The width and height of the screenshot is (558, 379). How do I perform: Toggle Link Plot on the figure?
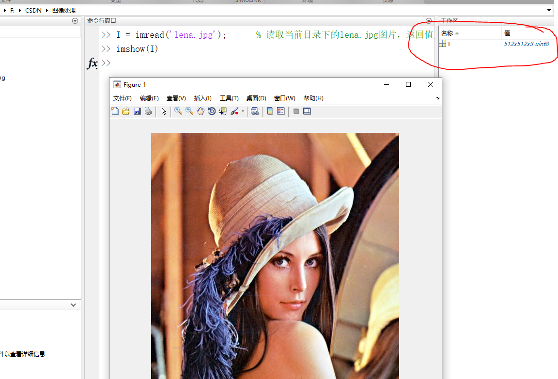(255, 111)
